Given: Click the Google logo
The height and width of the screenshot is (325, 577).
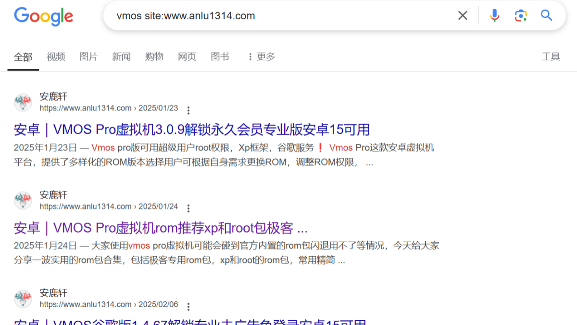Looking at the screenshot, I should [44, 16].
